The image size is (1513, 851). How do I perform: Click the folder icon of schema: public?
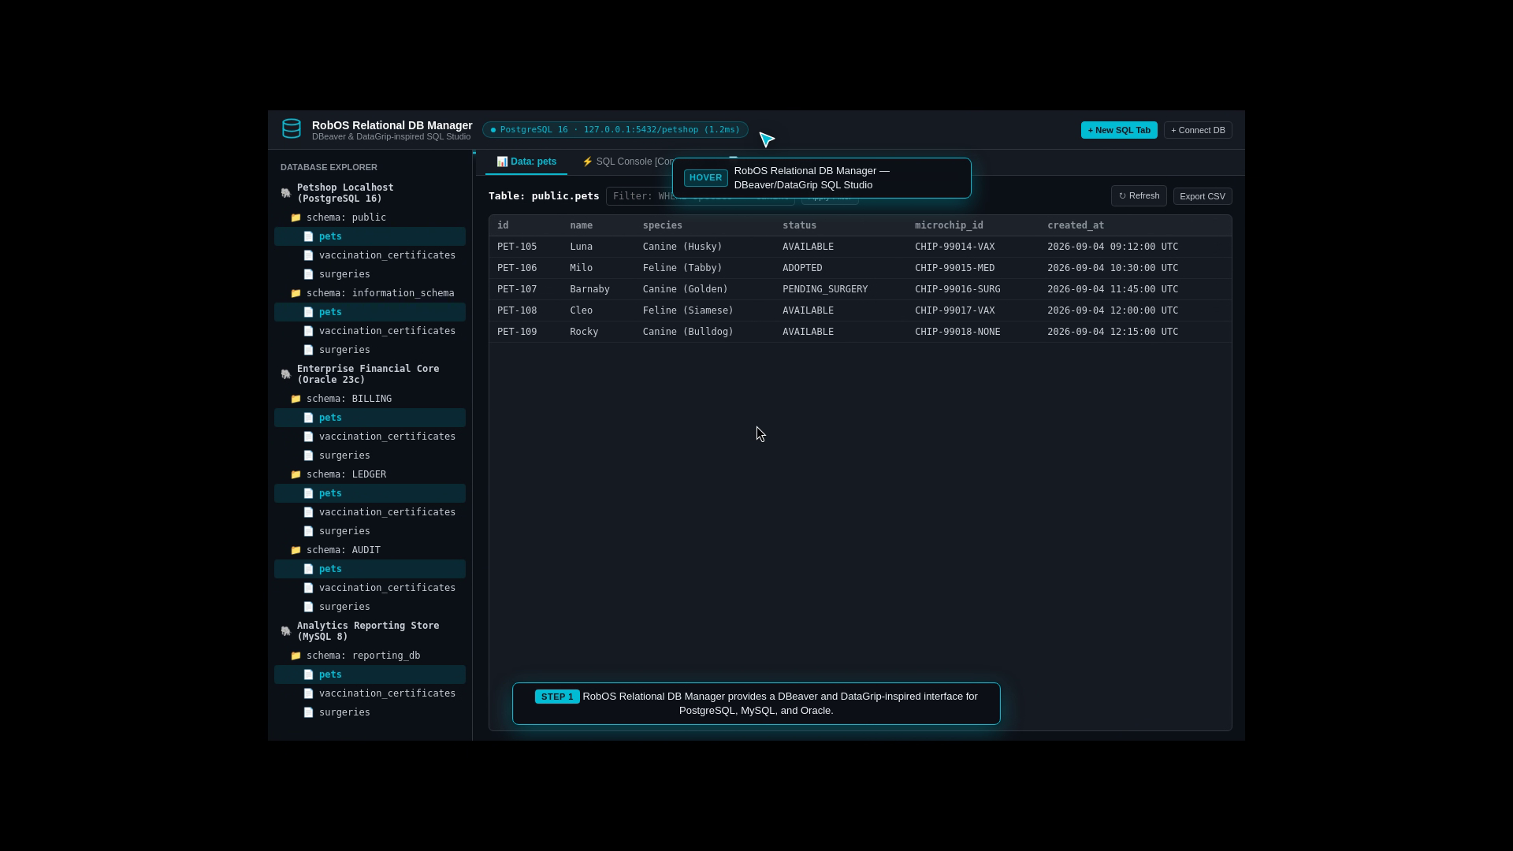click(296, 217)
